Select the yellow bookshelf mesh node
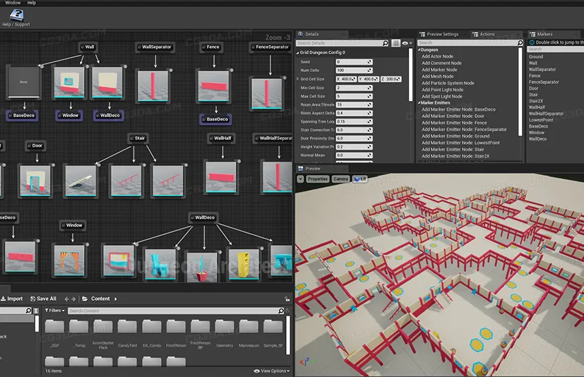Image resolution: width=584 pixels, height=377 pixels. [244, 263]
